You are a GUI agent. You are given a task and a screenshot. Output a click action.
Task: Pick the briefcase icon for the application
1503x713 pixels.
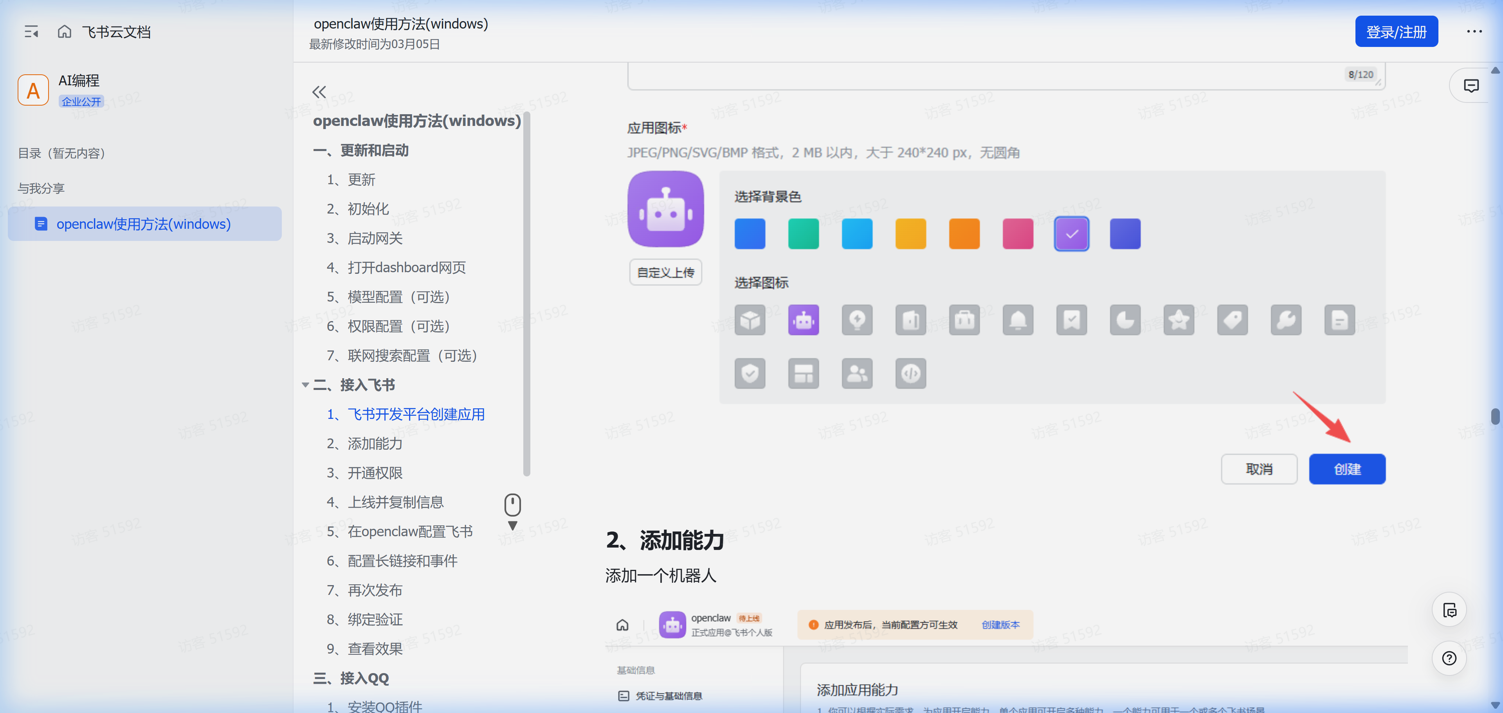tap(964, 320)
